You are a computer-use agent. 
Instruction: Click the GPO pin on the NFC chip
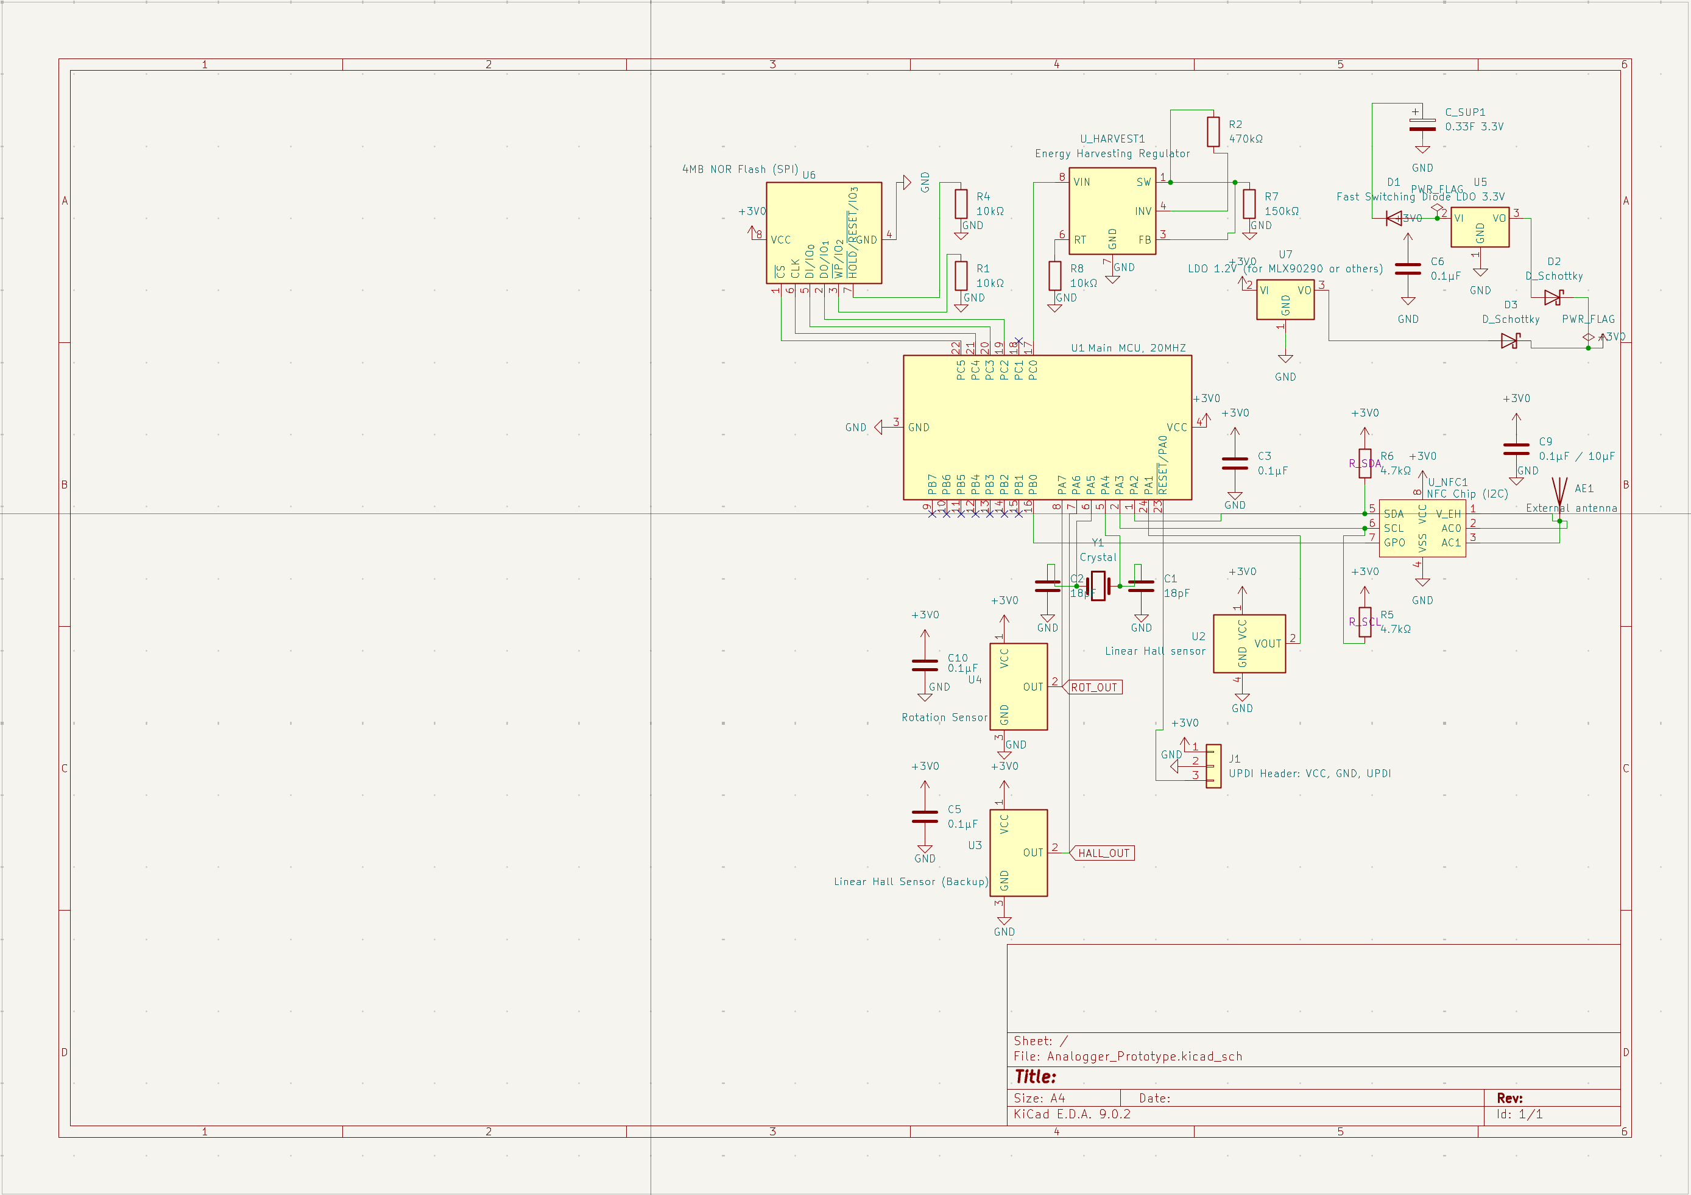[1394, 543]
